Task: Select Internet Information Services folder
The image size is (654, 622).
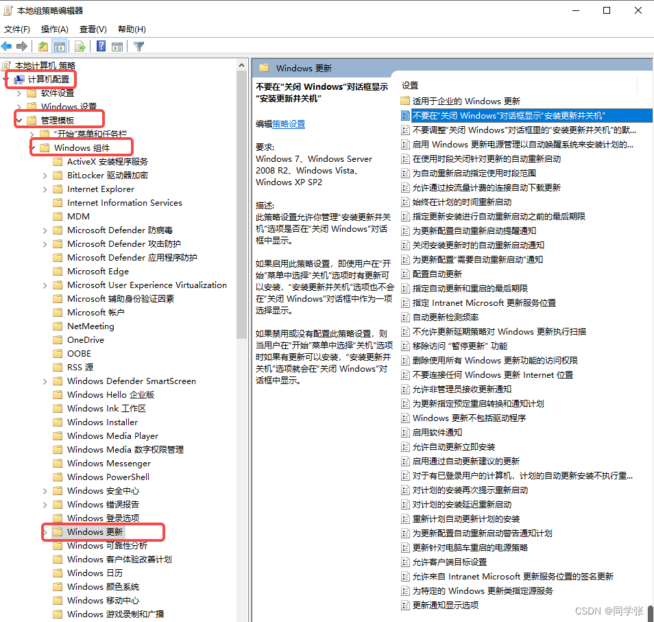Action: pos(125,203)
